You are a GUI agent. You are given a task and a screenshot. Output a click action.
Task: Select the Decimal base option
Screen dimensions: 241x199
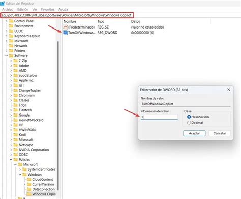click(189, 123)
